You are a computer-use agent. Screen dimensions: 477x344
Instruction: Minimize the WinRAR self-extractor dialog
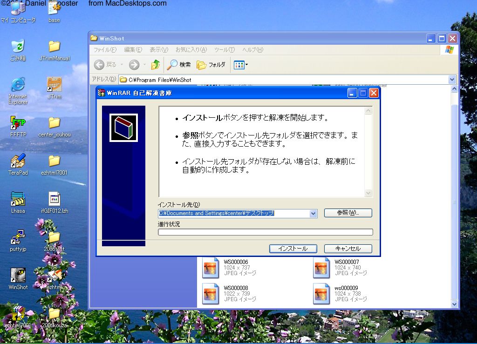(352, 93)
